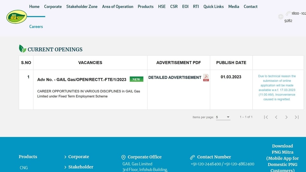Open the RTI menu item
Screen dimensions: 306x172
(196, 7)
